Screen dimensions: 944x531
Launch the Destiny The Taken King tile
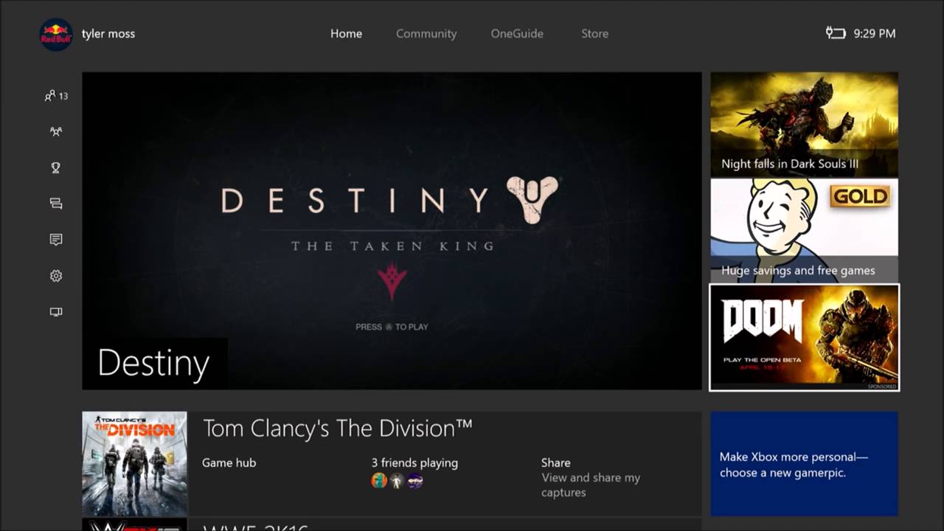[x=392, y=231]
